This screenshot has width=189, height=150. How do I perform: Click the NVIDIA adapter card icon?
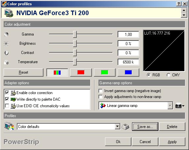point(9,13)
